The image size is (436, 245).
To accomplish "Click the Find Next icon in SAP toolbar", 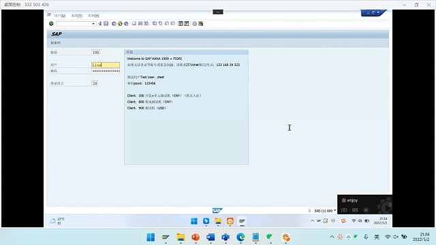I will (x=146, y=24).
